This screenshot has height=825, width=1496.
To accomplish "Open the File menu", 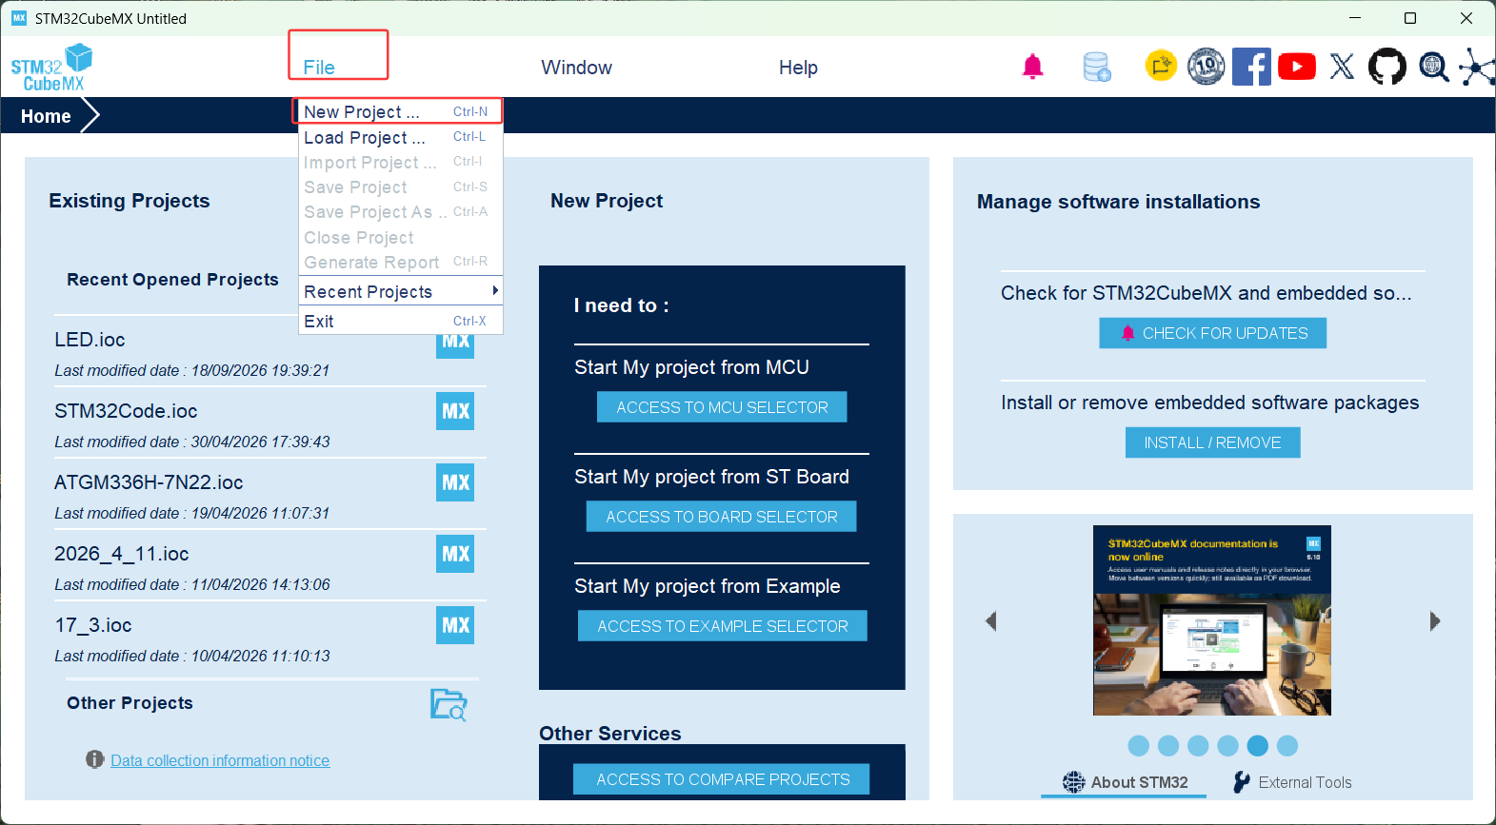I will click(319, 68).
